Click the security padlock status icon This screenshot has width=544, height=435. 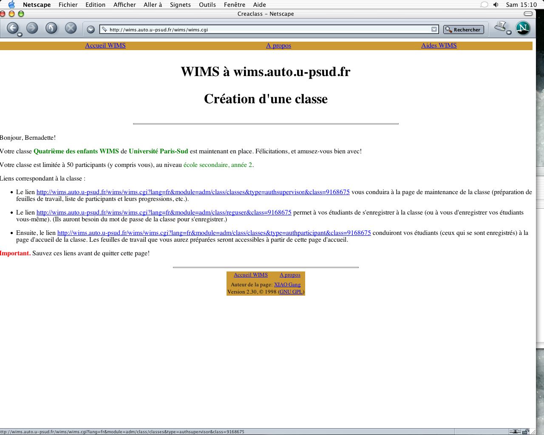coord(526,432)
